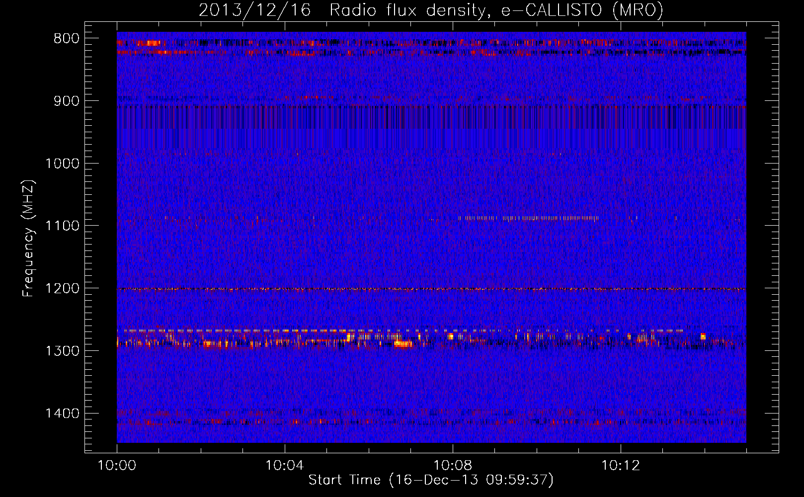Click the 10:04 time tick label
Image resolution: width=804 pixels, height=497 pixels.
click(x=284, y=466)
